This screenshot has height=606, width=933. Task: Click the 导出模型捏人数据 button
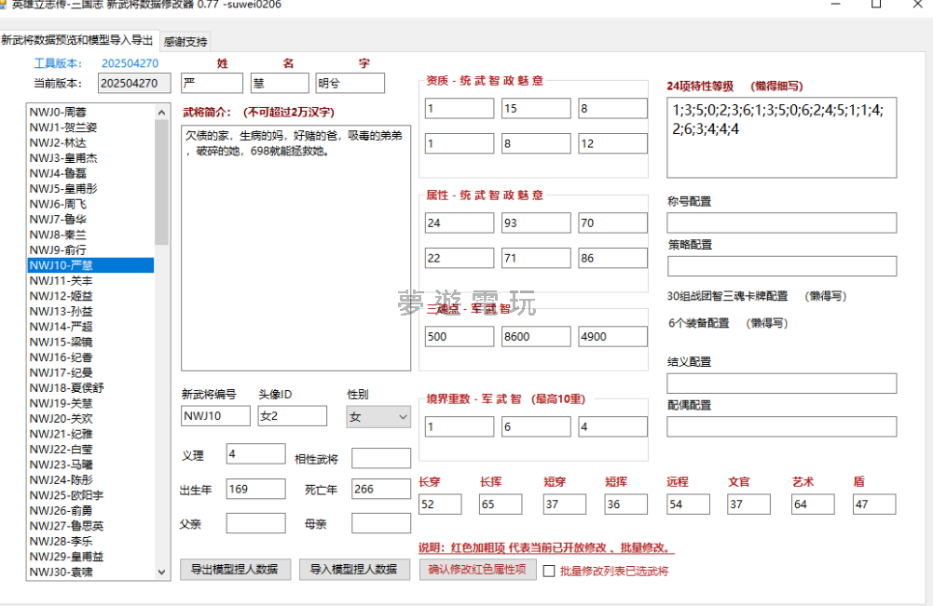(235, 569)
